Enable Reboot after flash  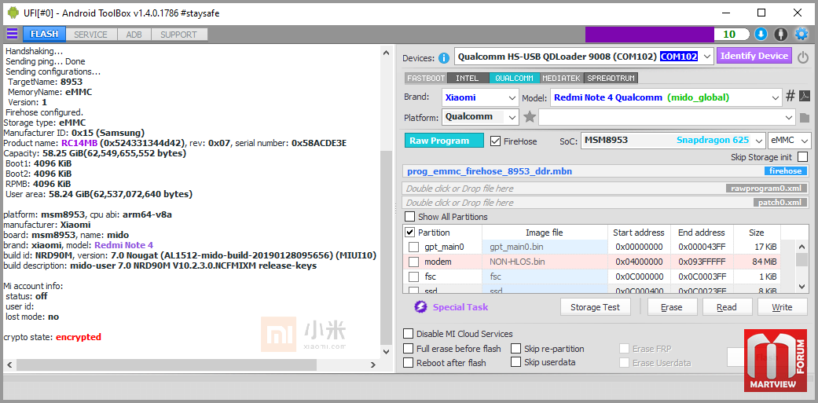(x=409, y=363)
